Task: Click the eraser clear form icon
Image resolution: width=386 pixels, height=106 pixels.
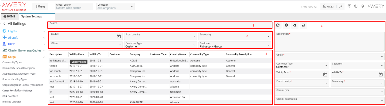Action: pyautogui.click(x=295, y=25)
